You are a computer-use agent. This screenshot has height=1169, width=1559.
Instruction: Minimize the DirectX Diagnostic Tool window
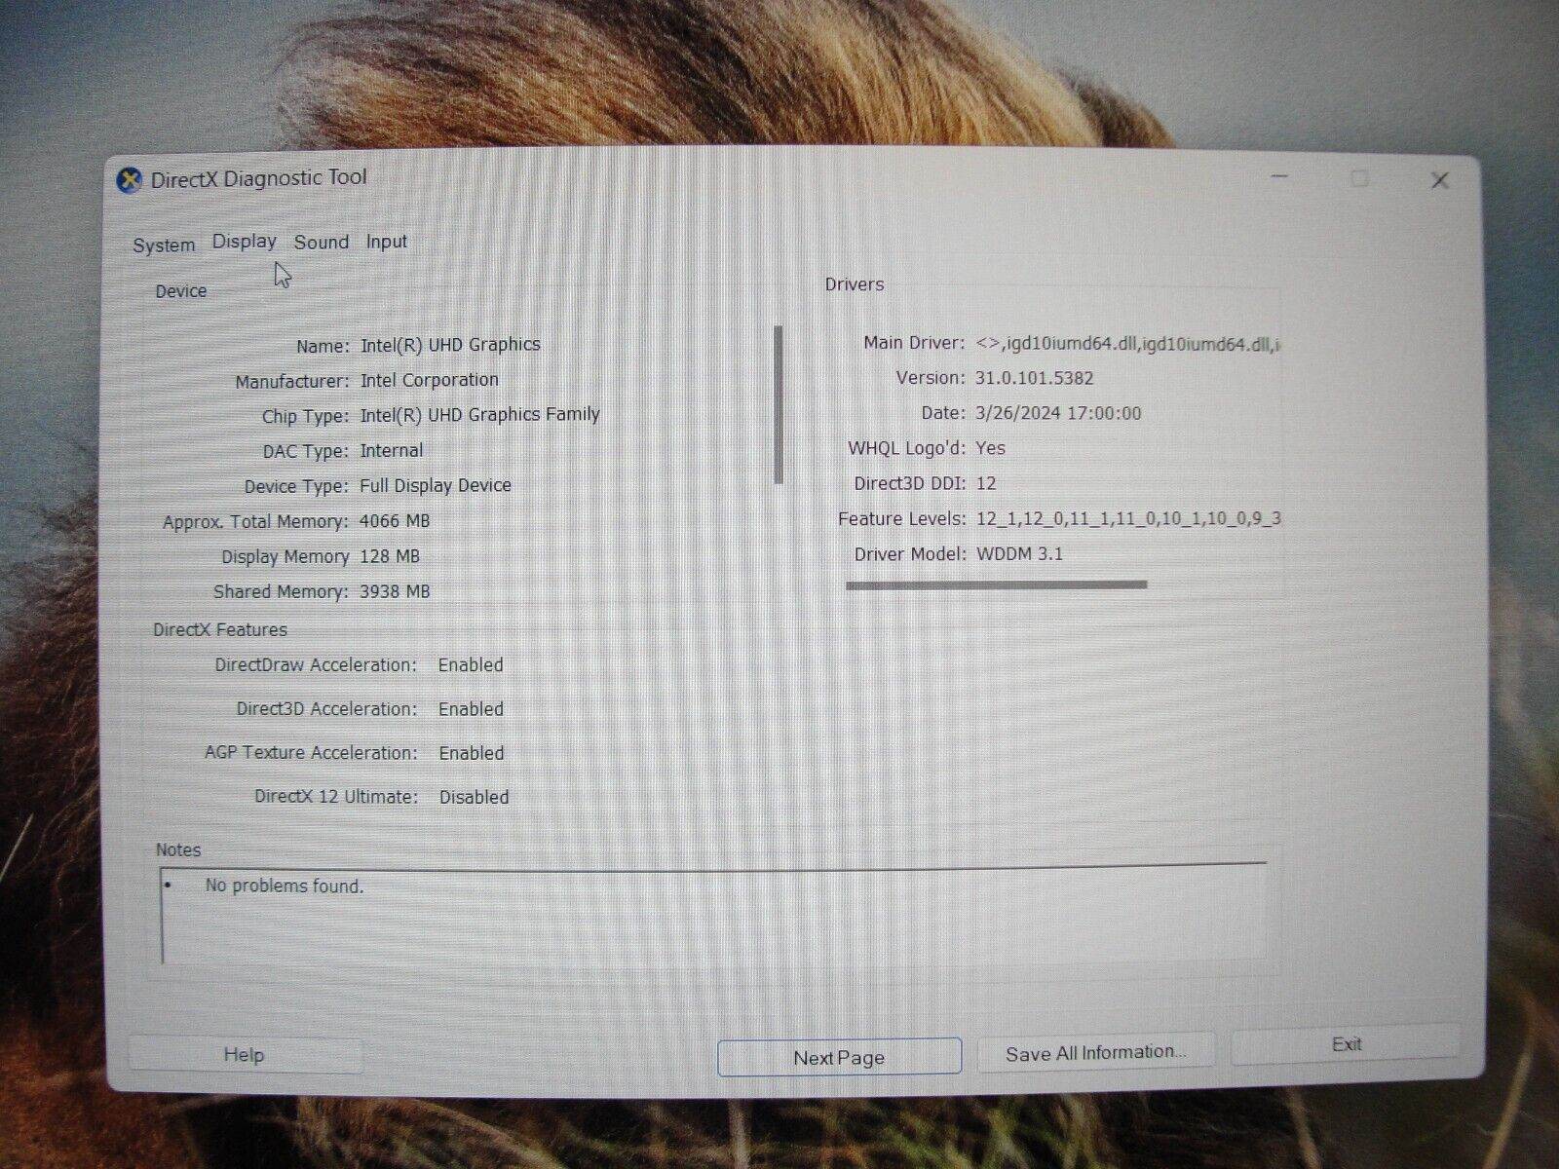(1279, 178)
